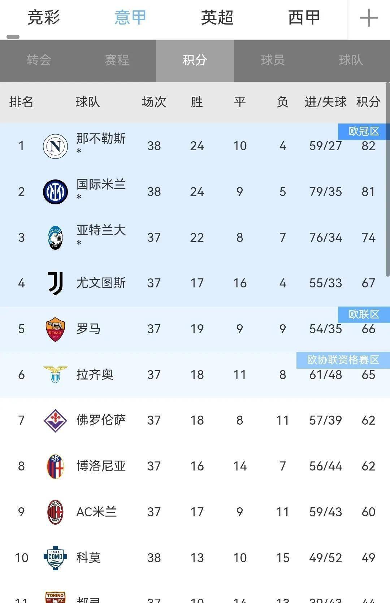Tap the Bologna BFC crest
390x603 pixels.
tap(55, 467)
